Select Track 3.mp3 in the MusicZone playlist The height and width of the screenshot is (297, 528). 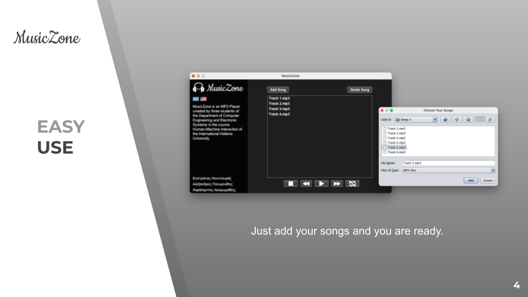(x=279, y=109)
